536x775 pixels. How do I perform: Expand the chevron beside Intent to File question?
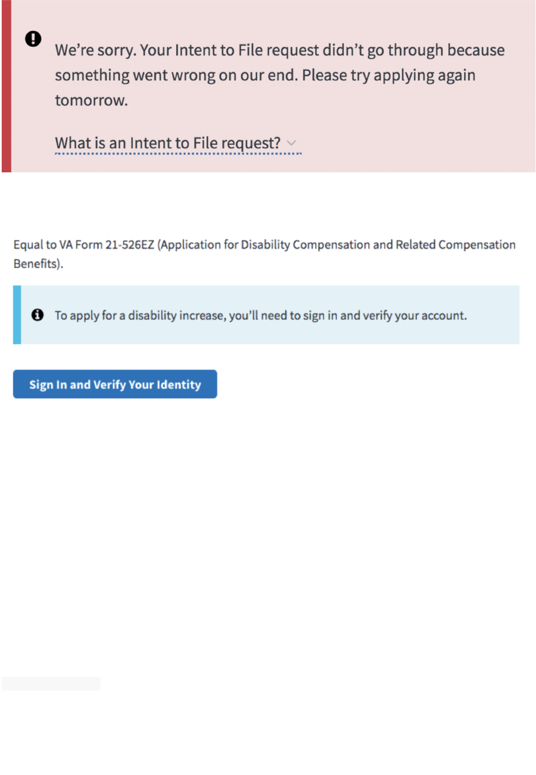point(291,143)
